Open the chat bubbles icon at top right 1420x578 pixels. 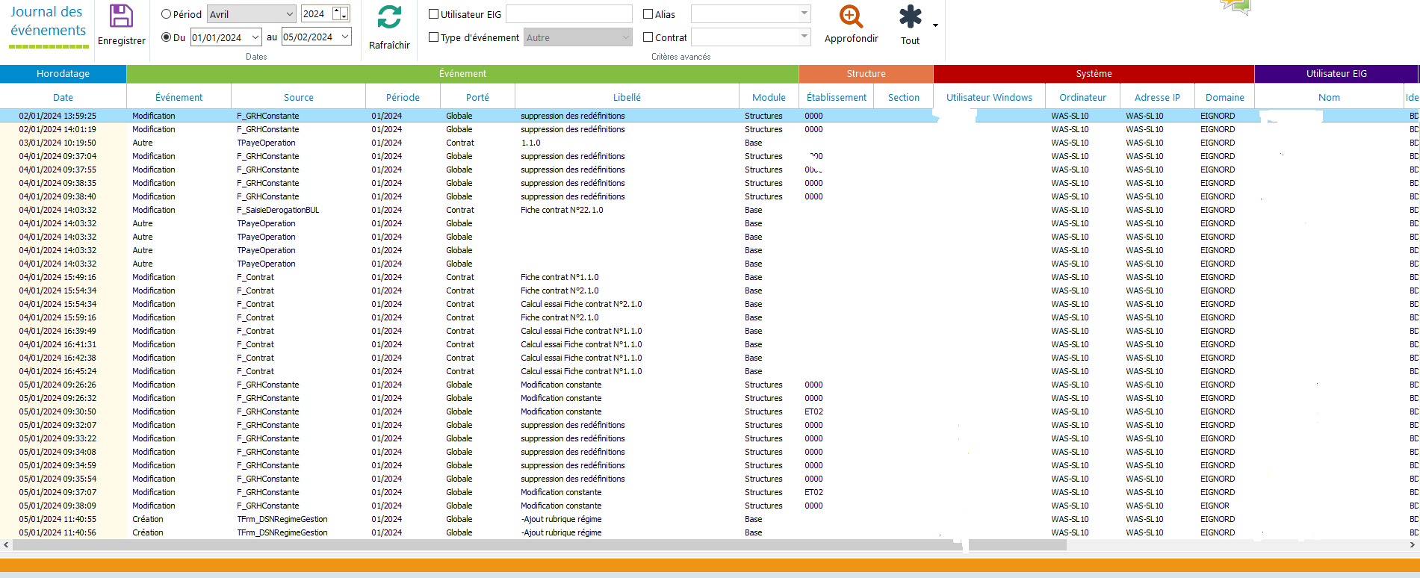[x=1235, y=7]
